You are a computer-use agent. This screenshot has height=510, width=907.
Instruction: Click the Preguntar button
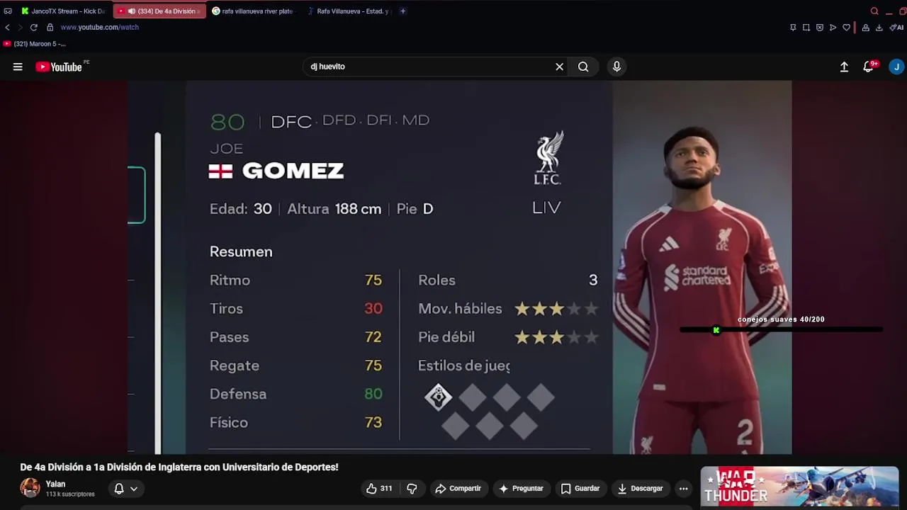[521, 489]
